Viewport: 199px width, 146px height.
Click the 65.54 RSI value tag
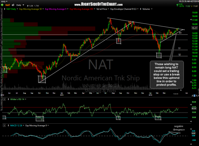(194, 108)
